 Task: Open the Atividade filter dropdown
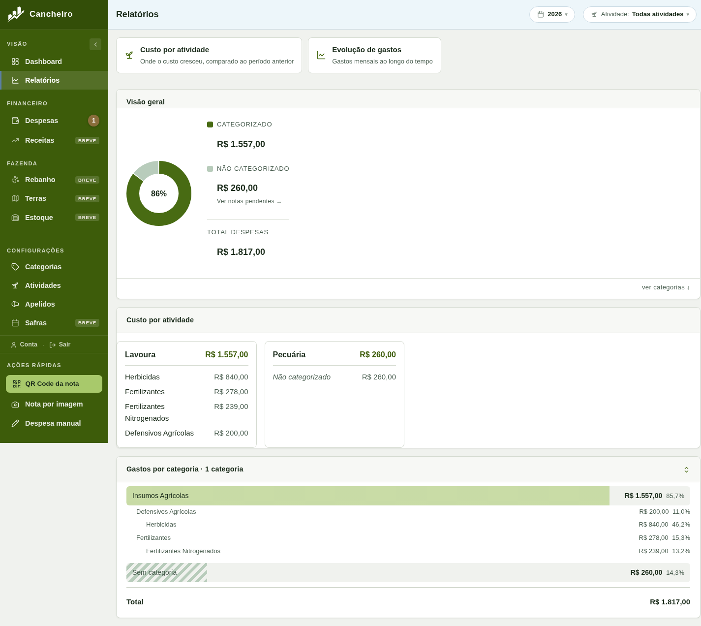pyautogui.click(x=640, y=14)
